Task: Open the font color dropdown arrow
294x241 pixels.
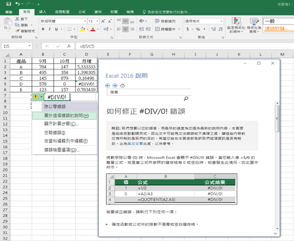Action: pyautogui.click(x=98, y=29)
